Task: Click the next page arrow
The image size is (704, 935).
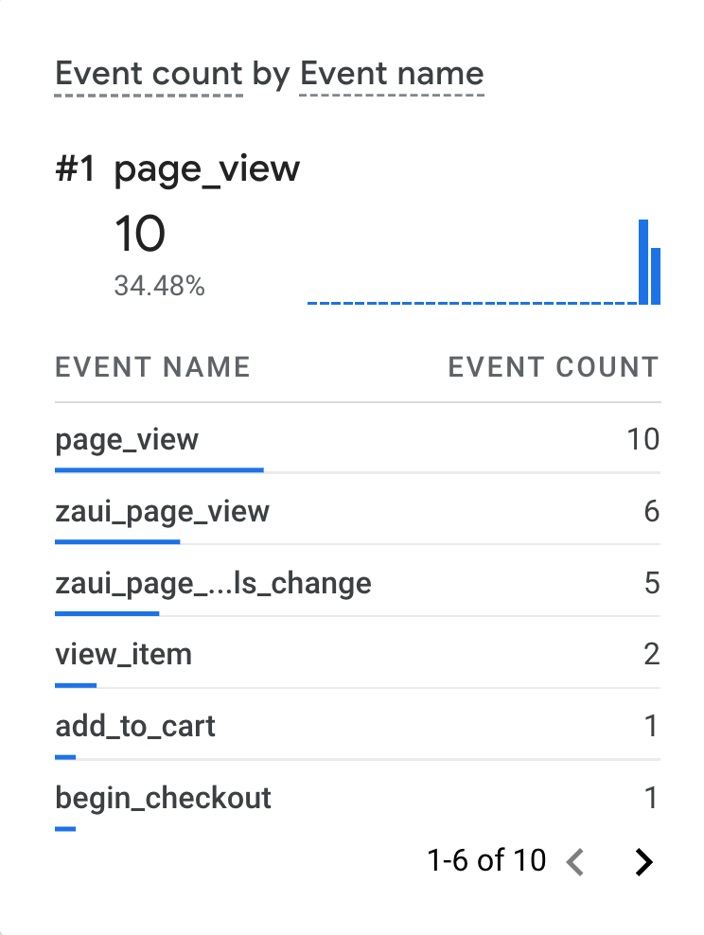Action: coord(644,862)
